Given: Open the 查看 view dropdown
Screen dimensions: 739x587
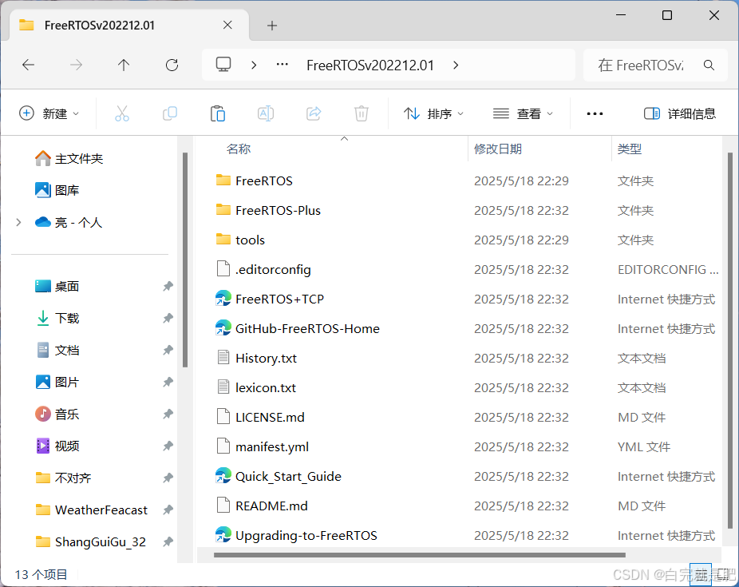Looking at the screenshot, I should pos(523,113).
